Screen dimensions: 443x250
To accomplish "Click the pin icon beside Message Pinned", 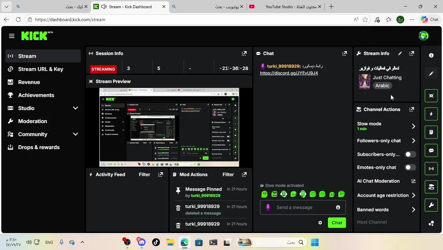I will pyautogui.click(x=178, y=191).
